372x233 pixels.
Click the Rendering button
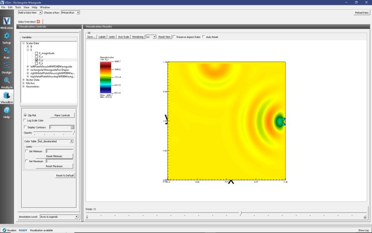coord(138,37)
